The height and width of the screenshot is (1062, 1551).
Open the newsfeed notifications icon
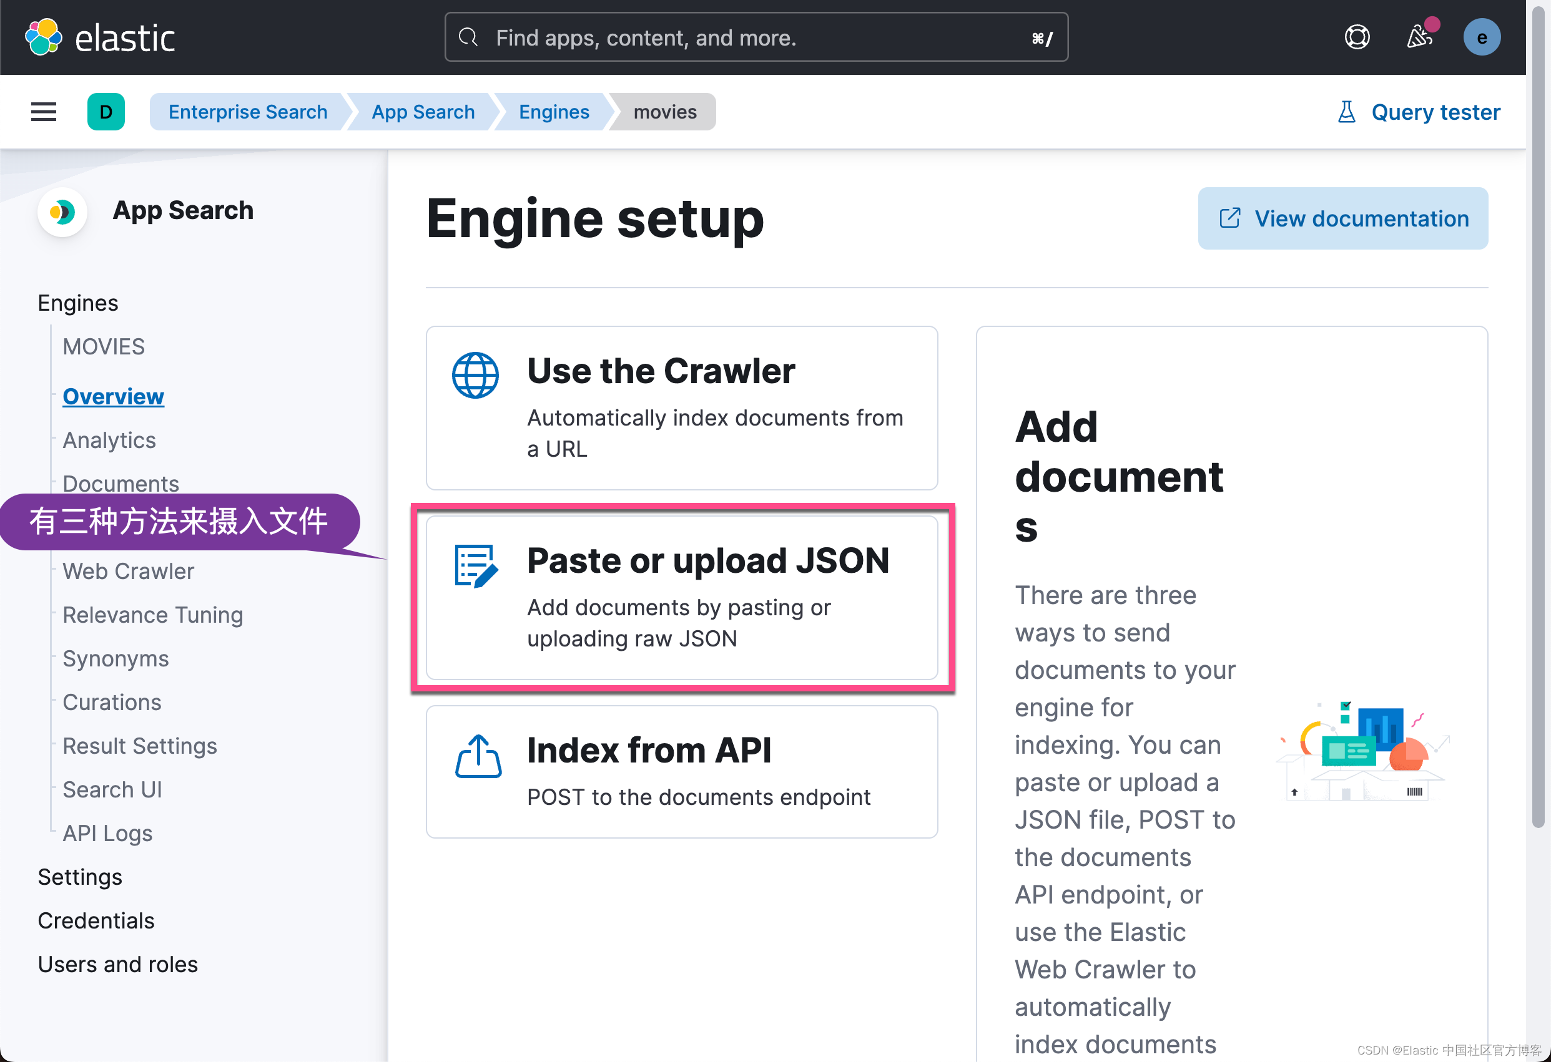tap(1419, 36)
